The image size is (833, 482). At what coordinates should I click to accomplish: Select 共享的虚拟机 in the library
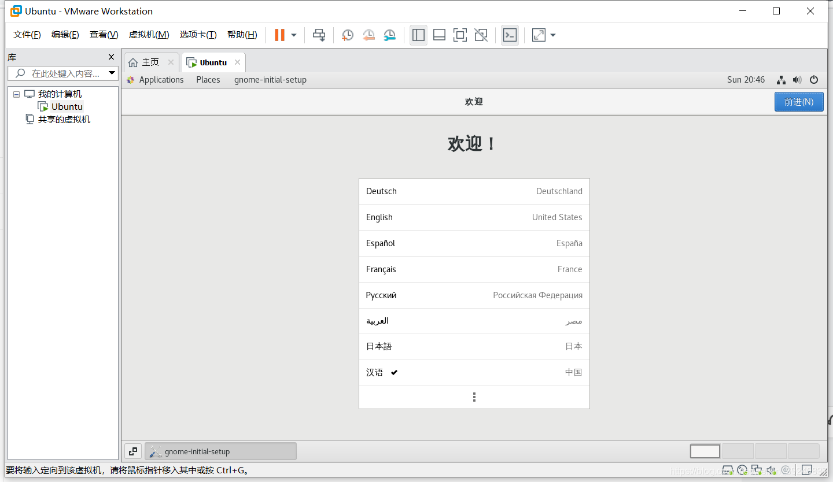click(64, 120)
